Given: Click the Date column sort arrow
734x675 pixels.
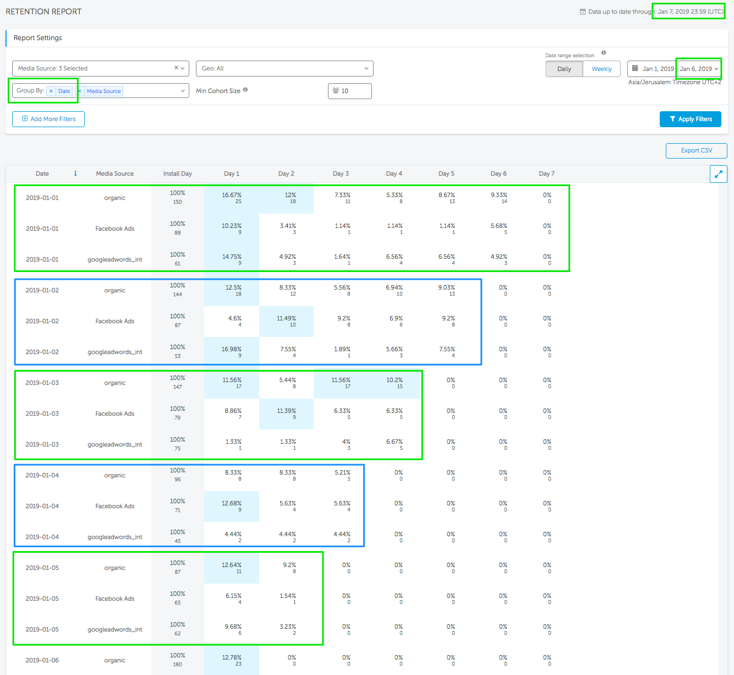Looking at the screenshot, I should (x=75, y=173).
